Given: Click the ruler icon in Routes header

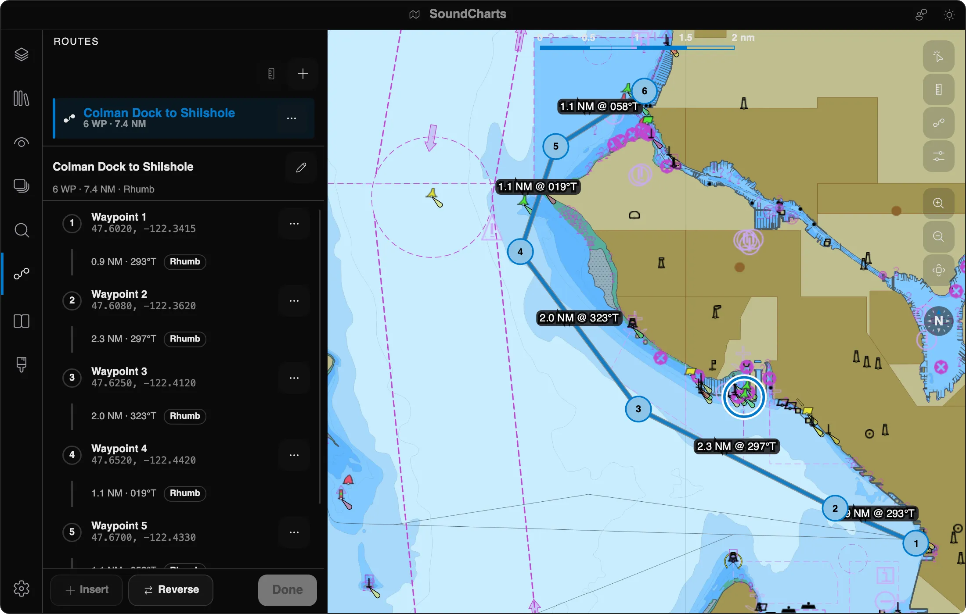Looking at the screenshot, I should (271, 74).
